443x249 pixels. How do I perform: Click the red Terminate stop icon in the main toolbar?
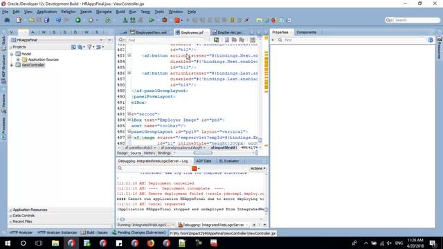[177, 20]
